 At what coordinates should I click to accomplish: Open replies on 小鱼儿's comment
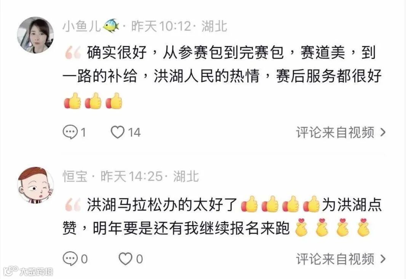74,132
